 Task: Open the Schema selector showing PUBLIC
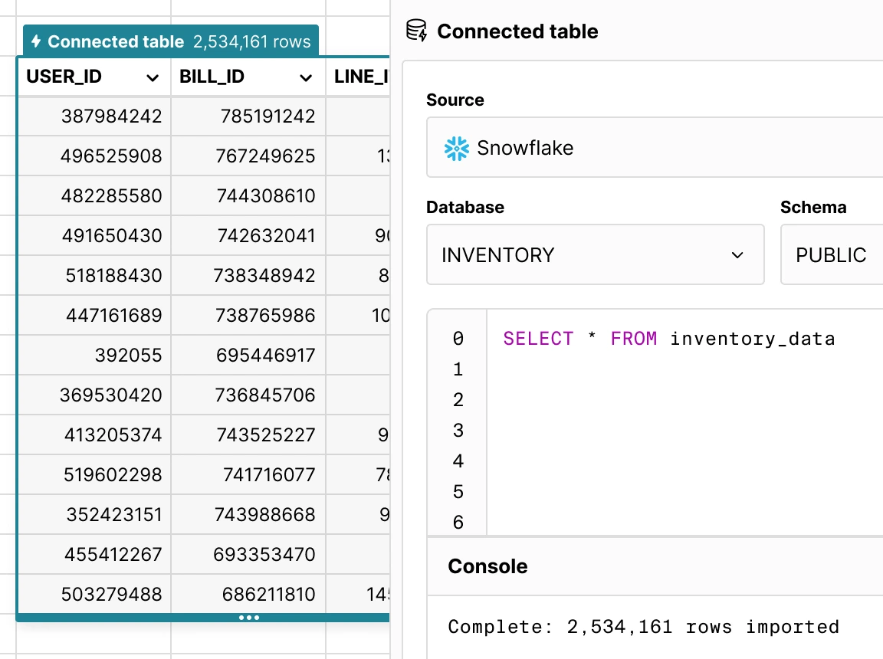pyautogui.click(x=832, y=254)
